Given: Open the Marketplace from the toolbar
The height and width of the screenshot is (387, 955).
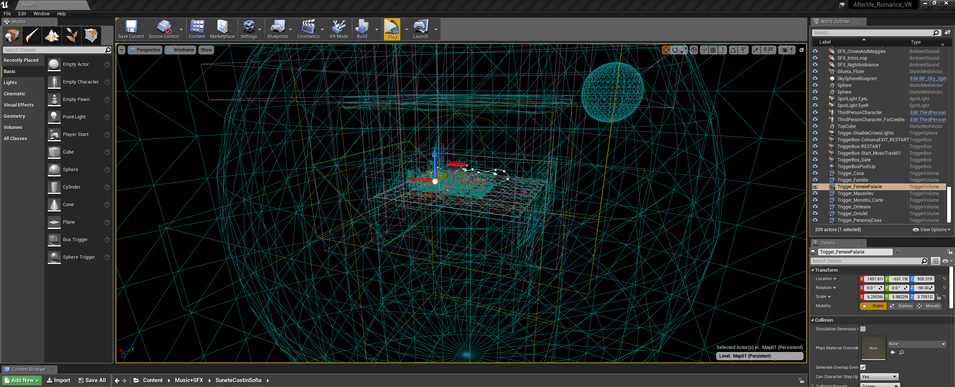Looking at the screenshot, I should [222, 29].
